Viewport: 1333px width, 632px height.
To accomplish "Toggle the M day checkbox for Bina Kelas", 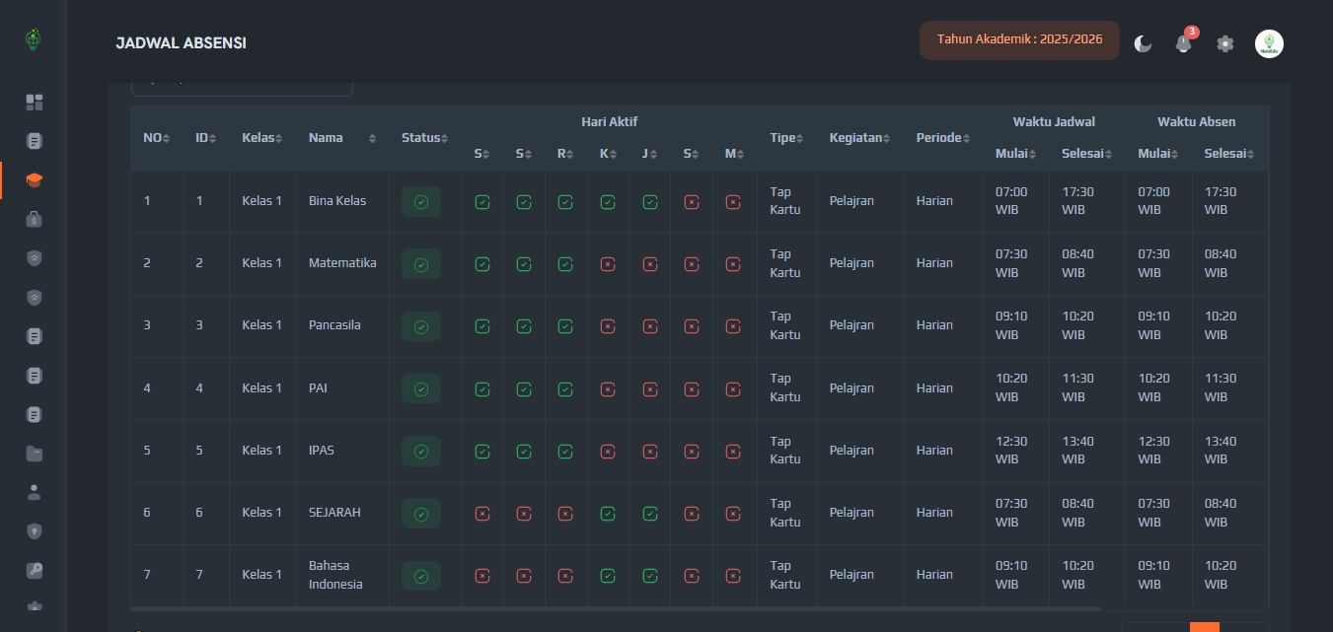I will (733, 201).
